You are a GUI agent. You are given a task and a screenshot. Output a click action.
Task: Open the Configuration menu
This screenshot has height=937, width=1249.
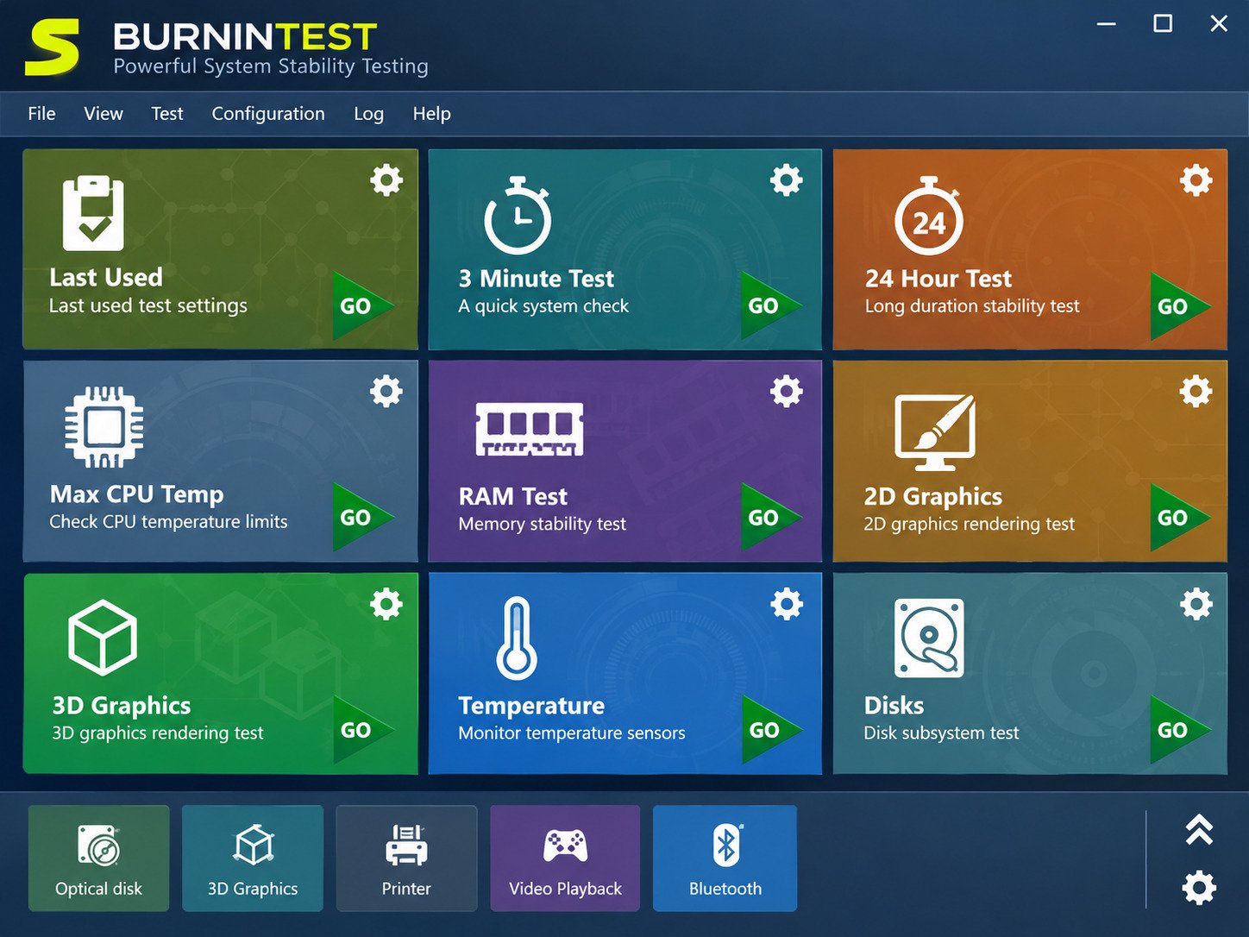268,114
